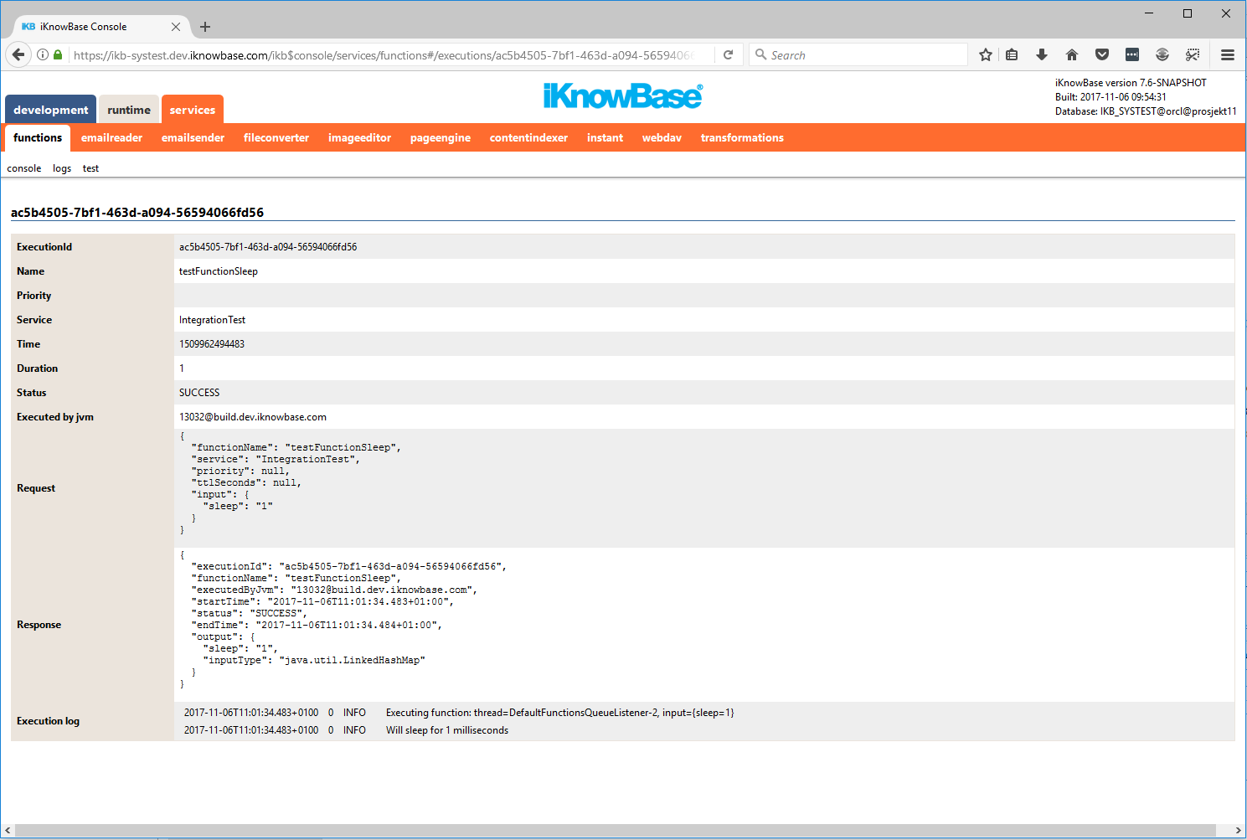Image resolution: width=1247 pixels, height=840 pixels.
Task: Bookmark this page with the star icon
Action: pyautogui.click(x=986, y=55)
